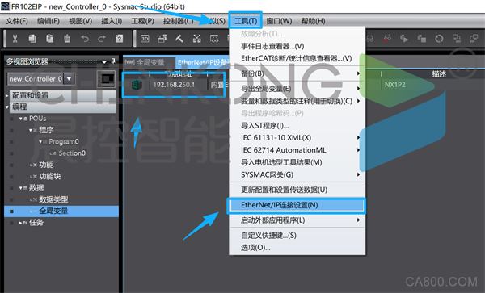485x293 pixels.
Task: Click the Delete trash icon
Action: [x=67, y=39]
